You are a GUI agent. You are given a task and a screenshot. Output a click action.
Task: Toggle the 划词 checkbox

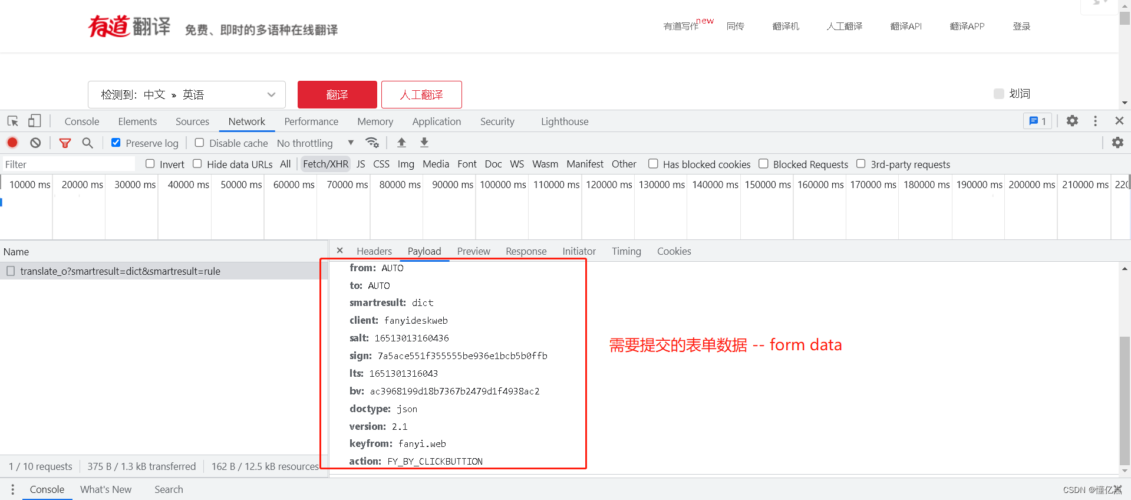pos(998,94)
